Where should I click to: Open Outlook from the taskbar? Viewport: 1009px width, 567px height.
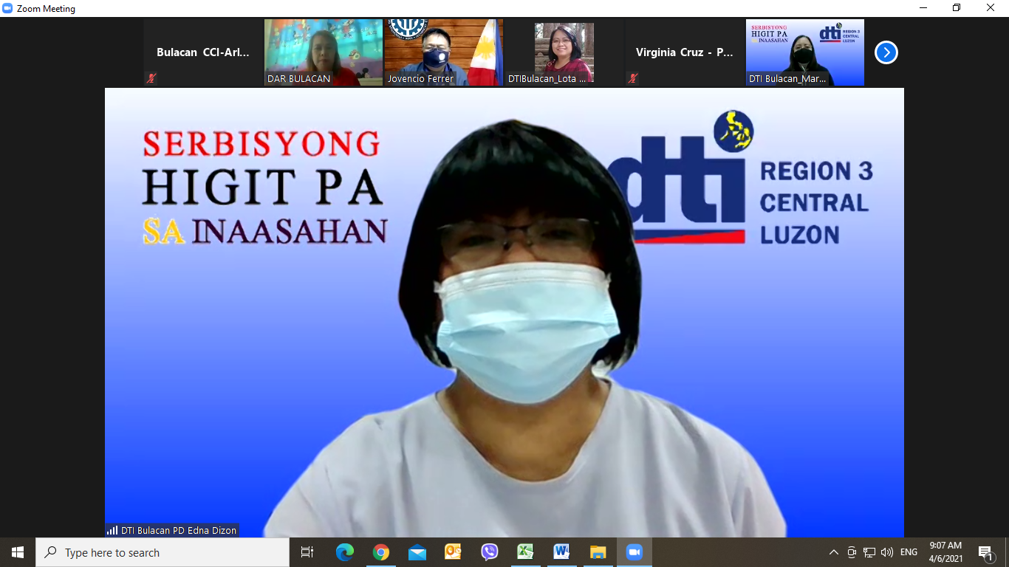(453, 552)
